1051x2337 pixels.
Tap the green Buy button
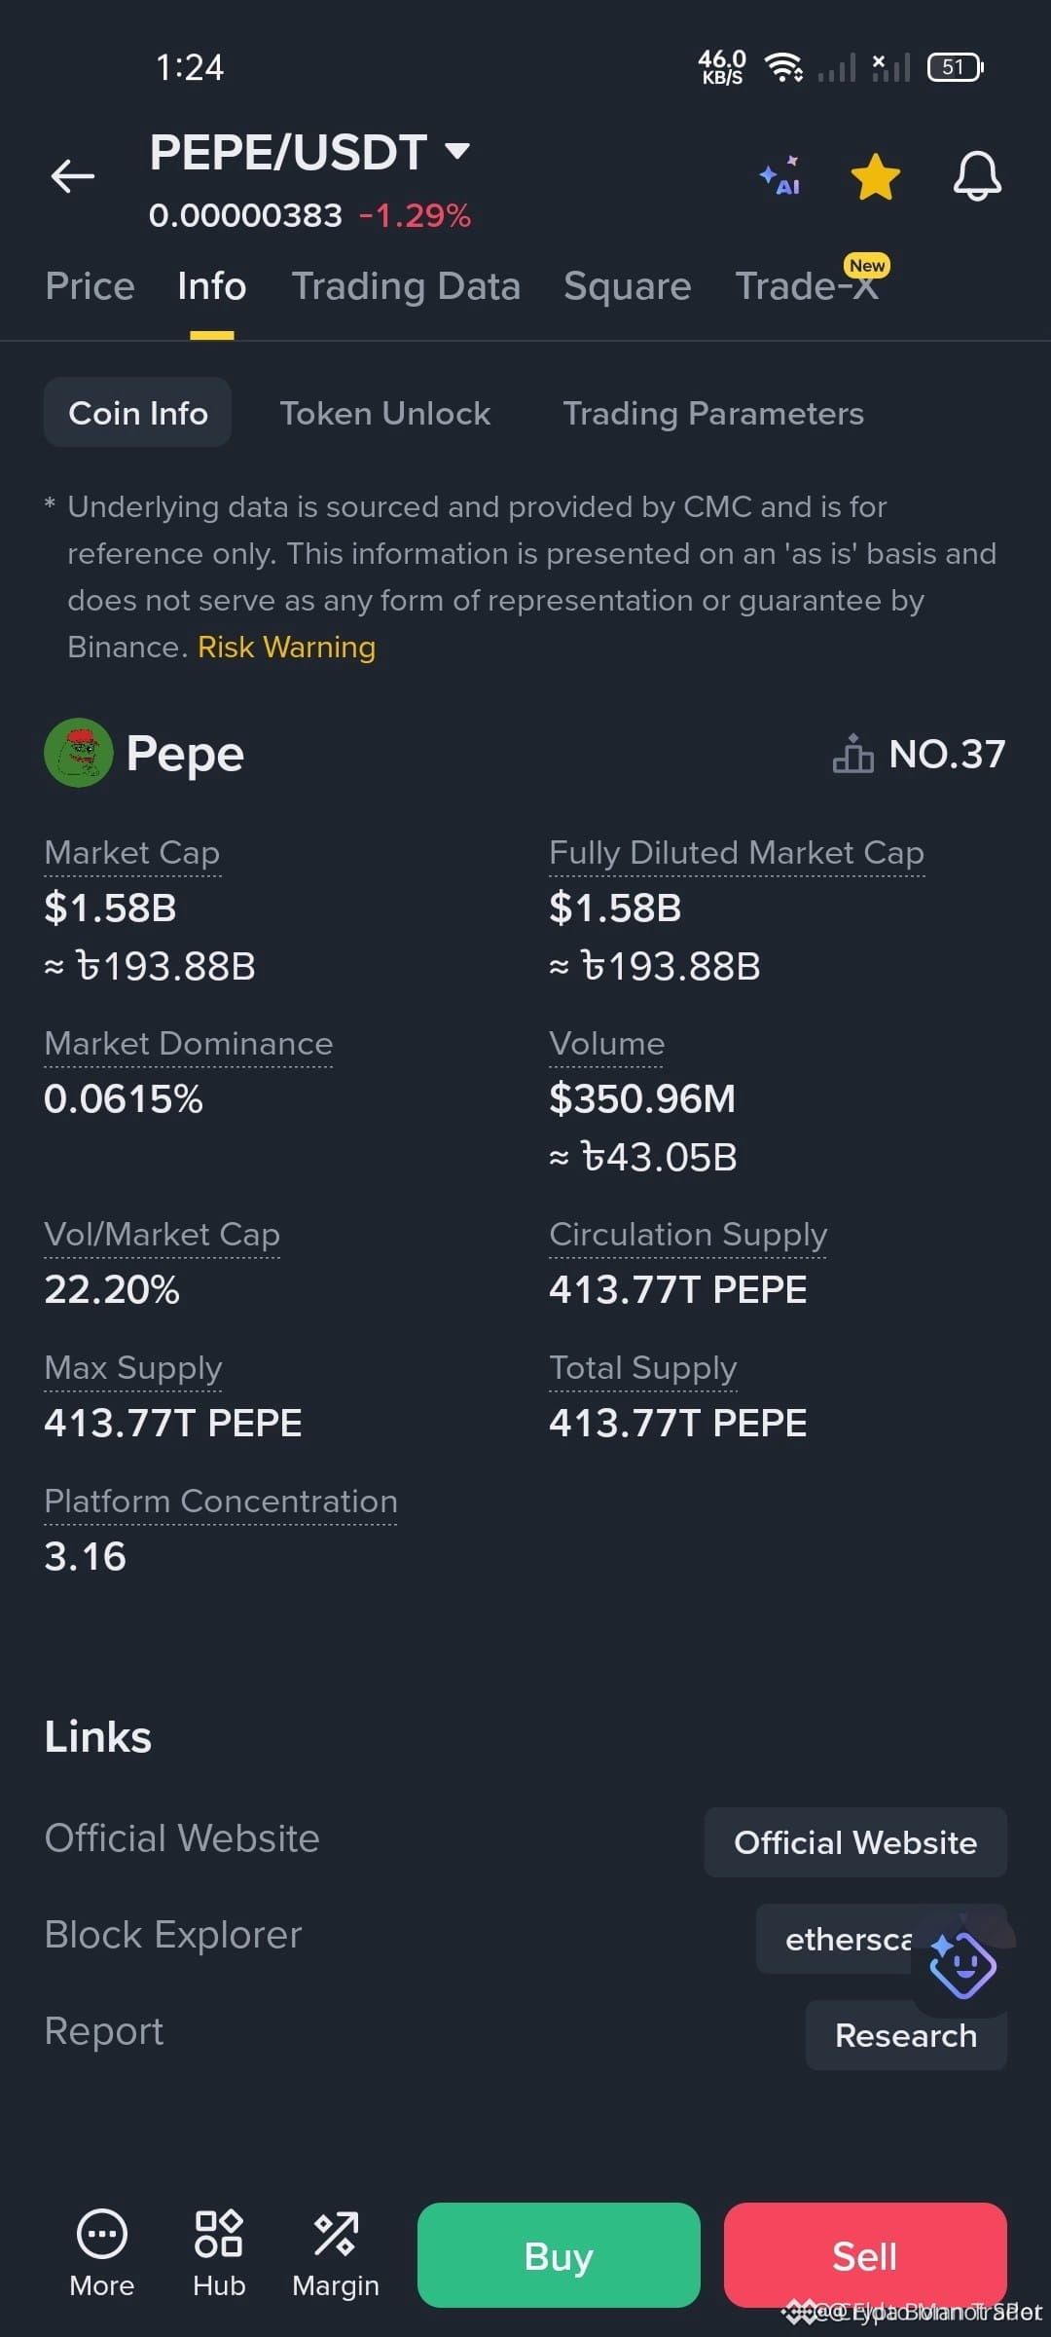click(559, 2255)
